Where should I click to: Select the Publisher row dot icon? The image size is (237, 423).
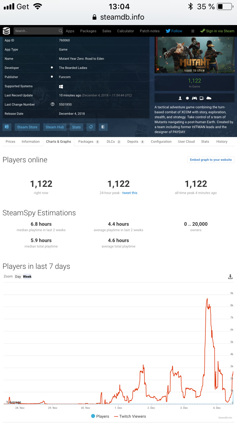(52, 77)
